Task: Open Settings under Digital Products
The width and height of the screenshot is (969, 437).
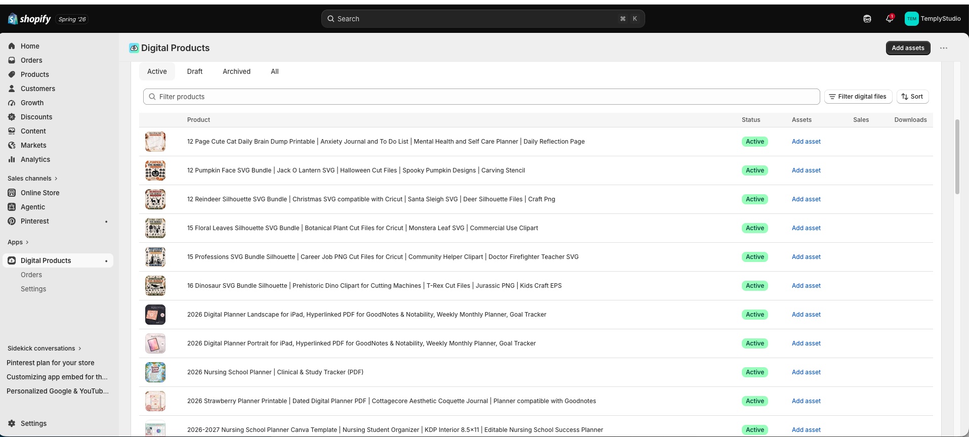Action: pyautogui.click(x=33, y=289)
